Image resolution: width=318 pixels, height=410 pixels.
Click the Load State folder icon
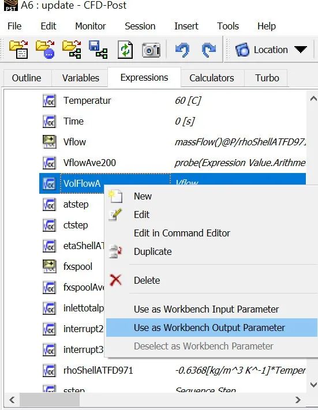tap(45, 49)
